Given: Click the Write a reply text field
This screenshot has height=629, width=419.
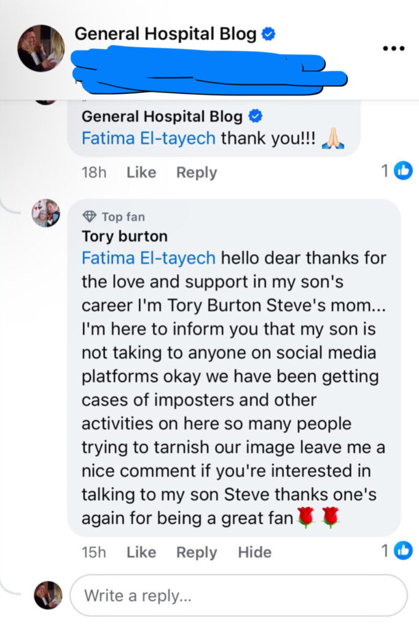Looking at the screenshot, I should [239, 596].
